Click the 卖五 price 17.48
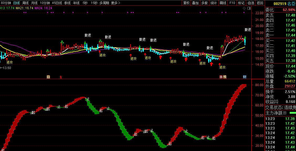The height and width of the screenshot is (151, 296). [290, 15]
